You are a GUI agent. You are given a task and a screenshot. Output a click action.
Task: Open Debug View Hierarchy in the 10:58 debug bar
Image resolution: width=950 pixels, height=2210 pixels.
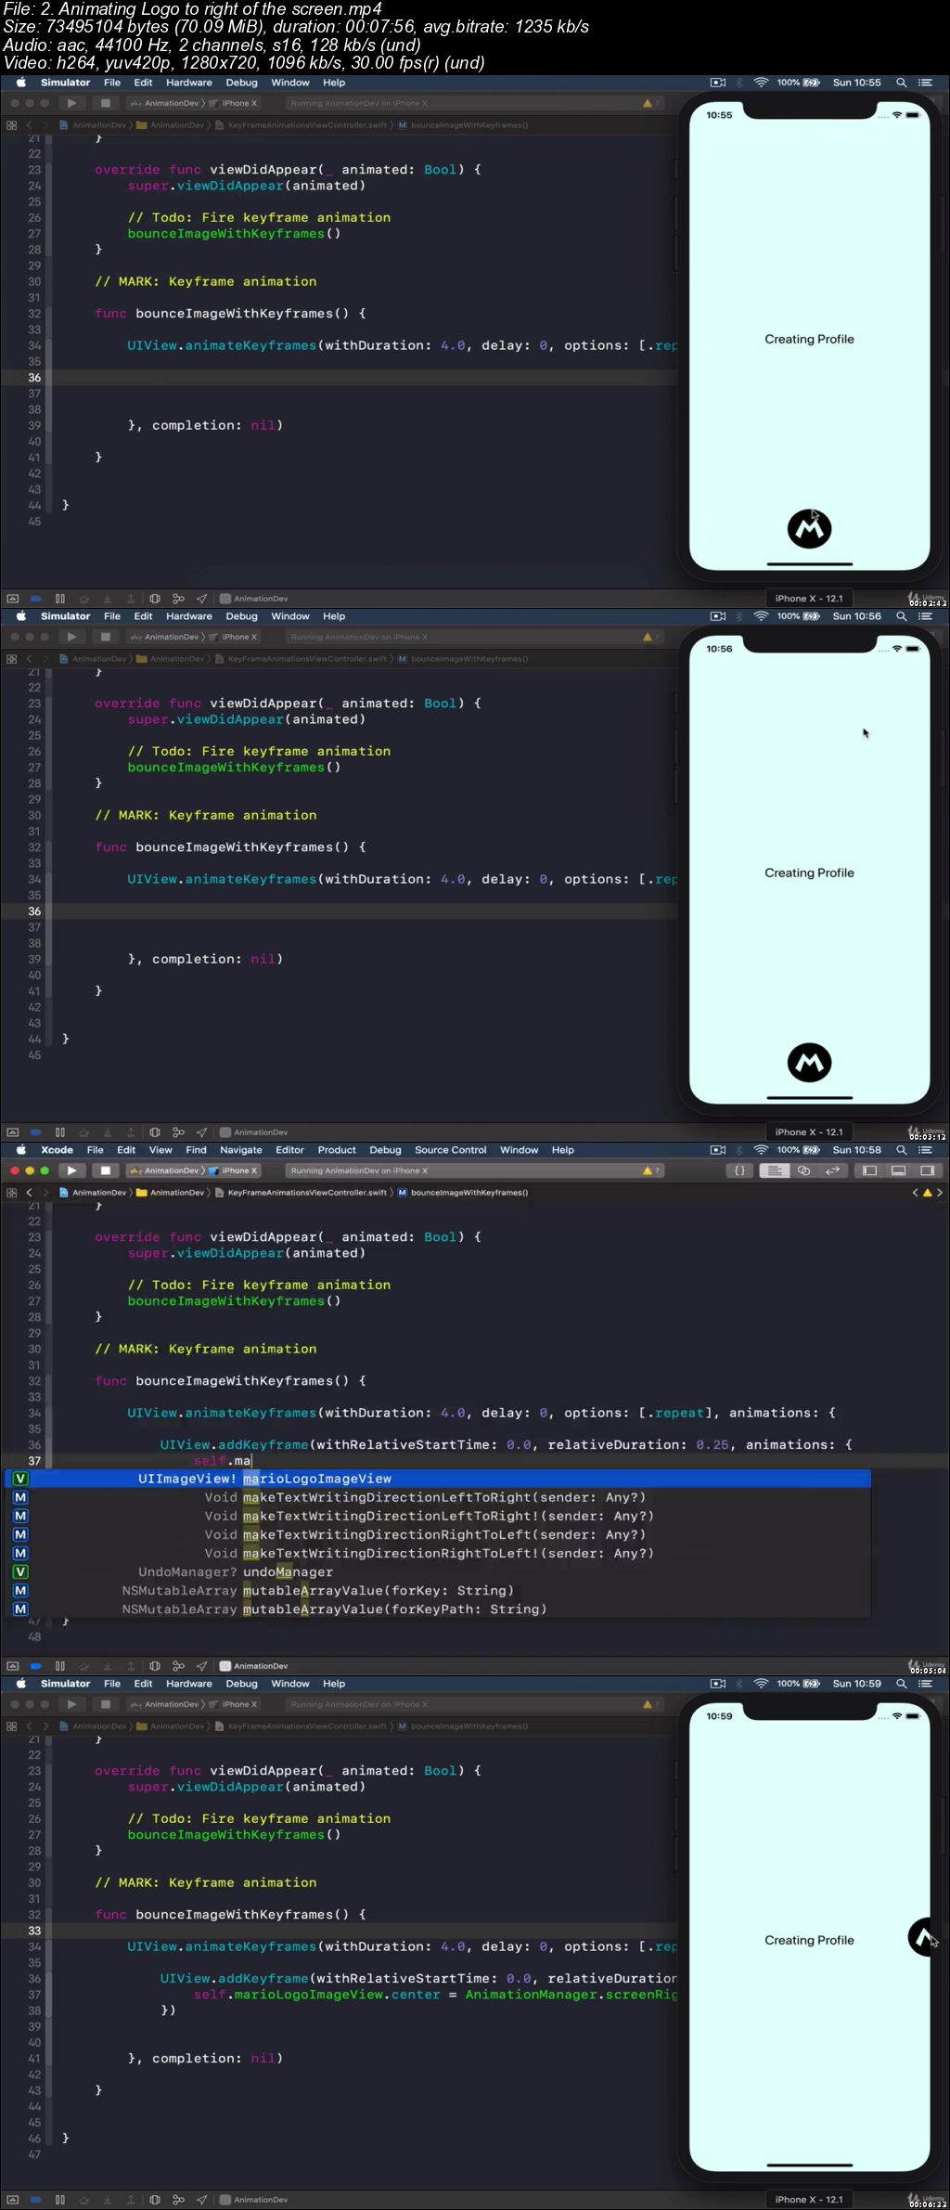(x=155, y=1666)
